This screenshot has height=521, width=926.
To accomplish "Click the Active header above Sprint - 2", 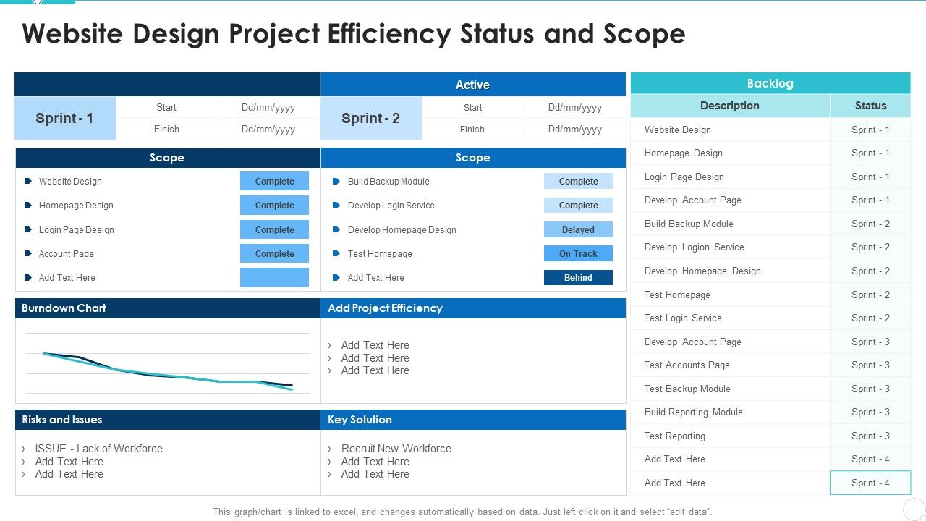I will (472, 85).
